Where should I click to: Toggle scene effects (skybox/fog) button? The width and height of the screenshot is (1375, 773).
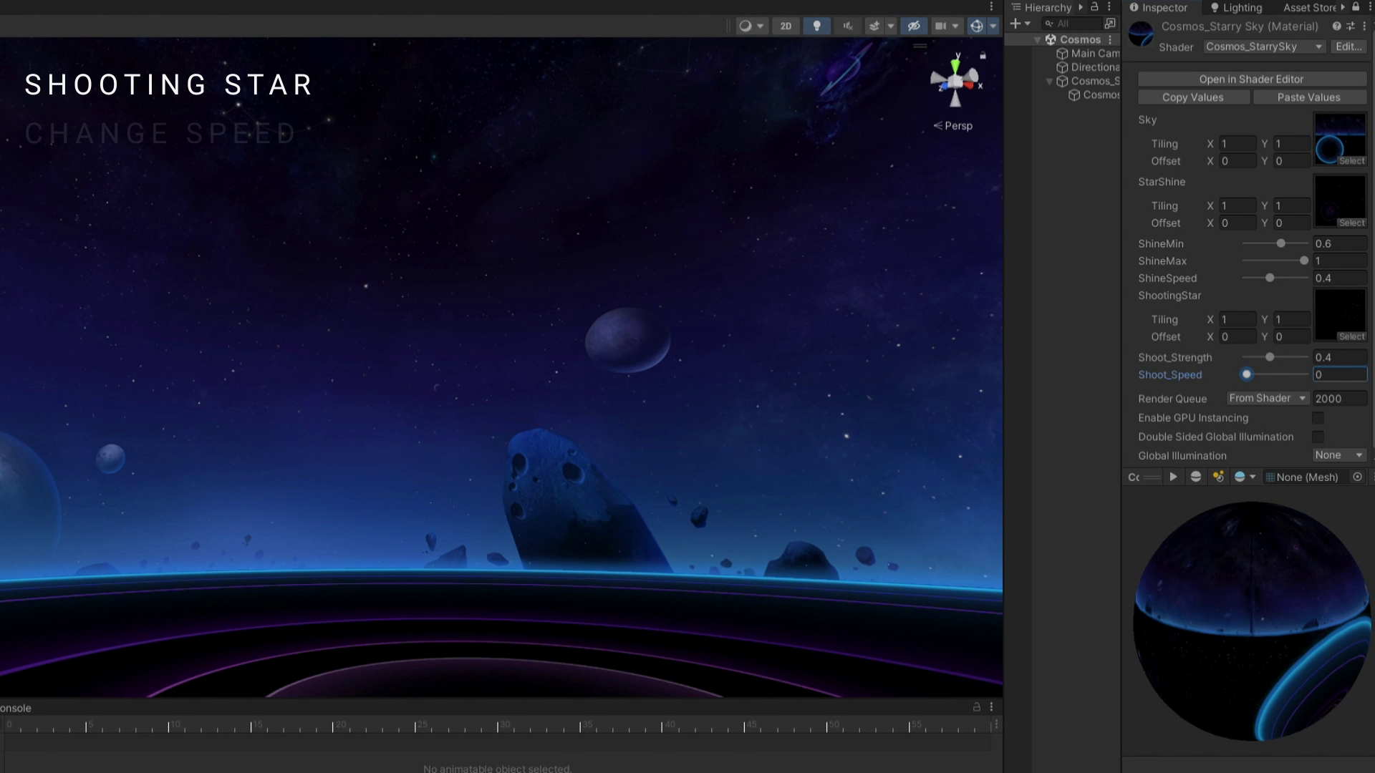coord(874,26)
